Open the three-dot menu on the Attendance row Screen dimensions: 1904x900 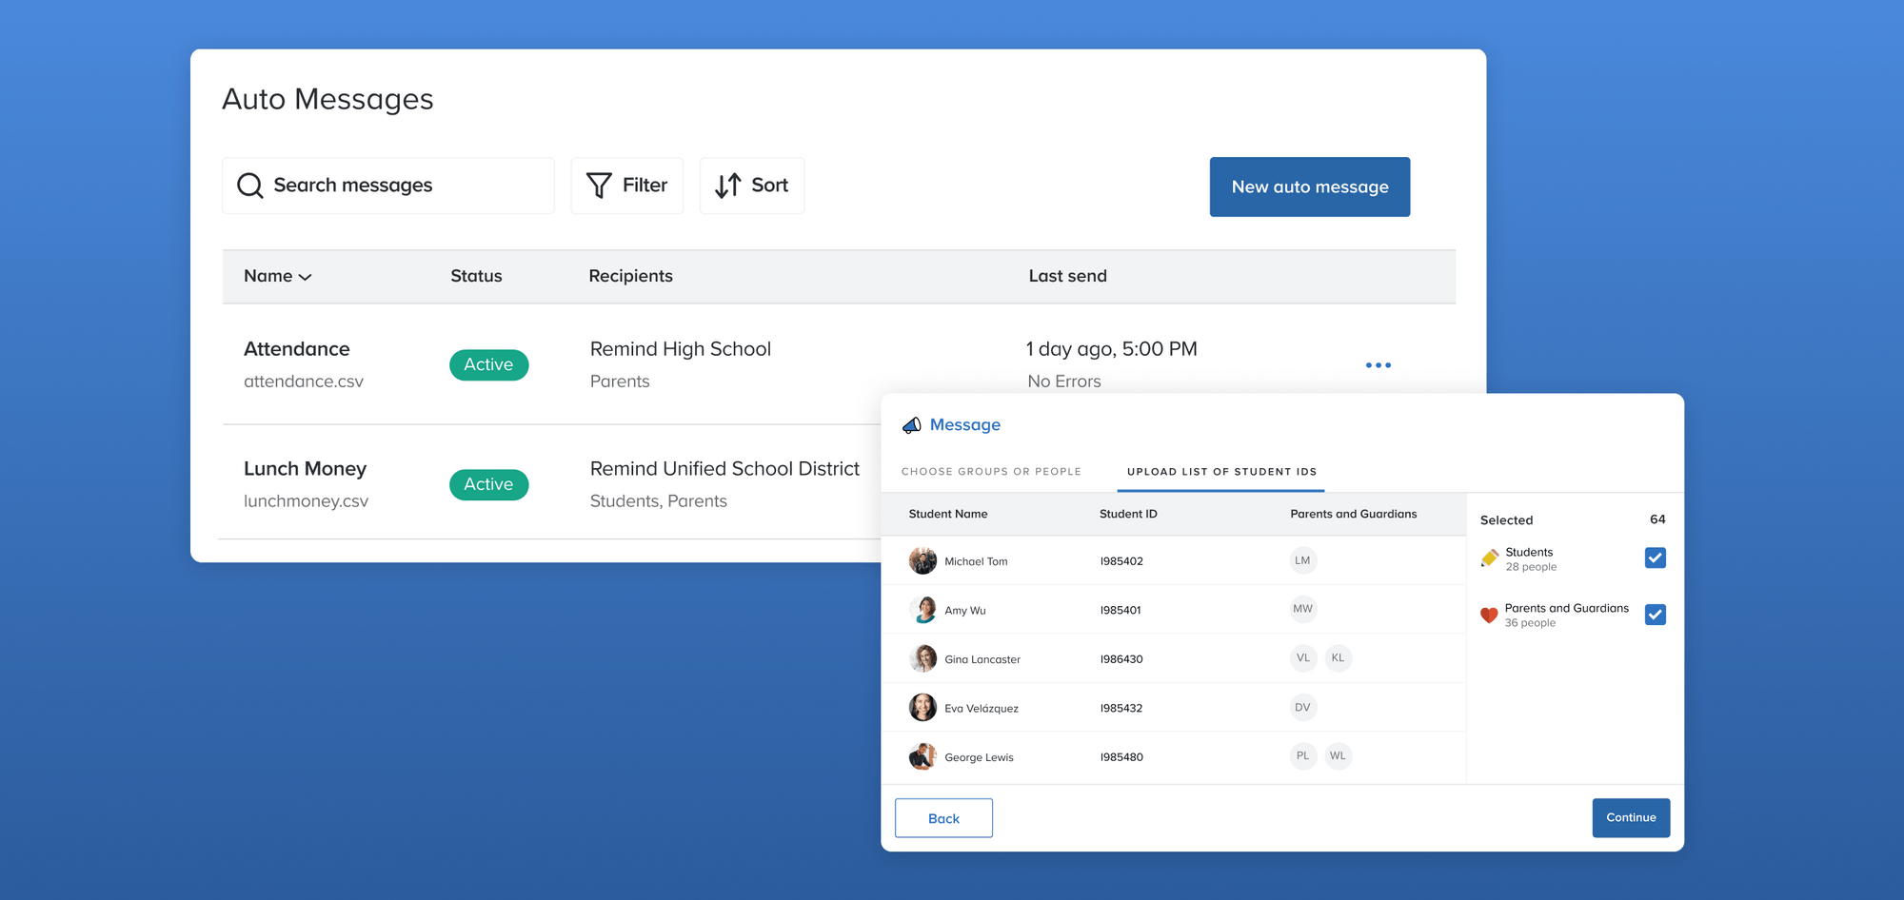(1378, 364)
